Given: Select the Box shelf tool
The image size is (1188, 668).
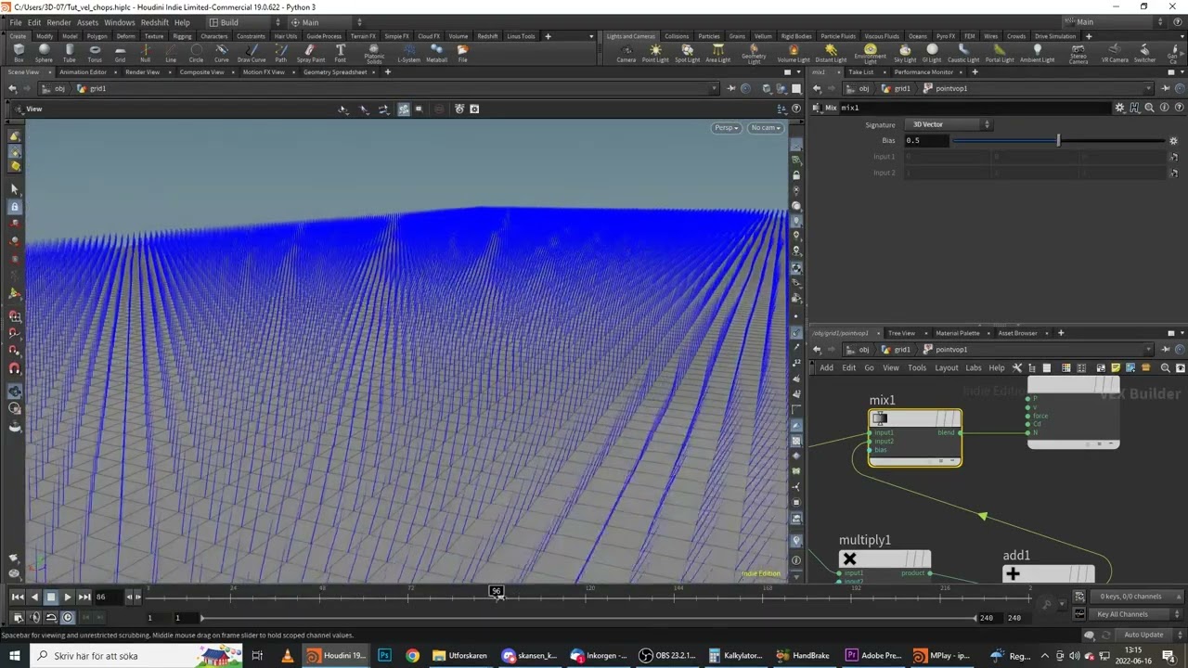Looking at the screenshot, I should 19,53.
